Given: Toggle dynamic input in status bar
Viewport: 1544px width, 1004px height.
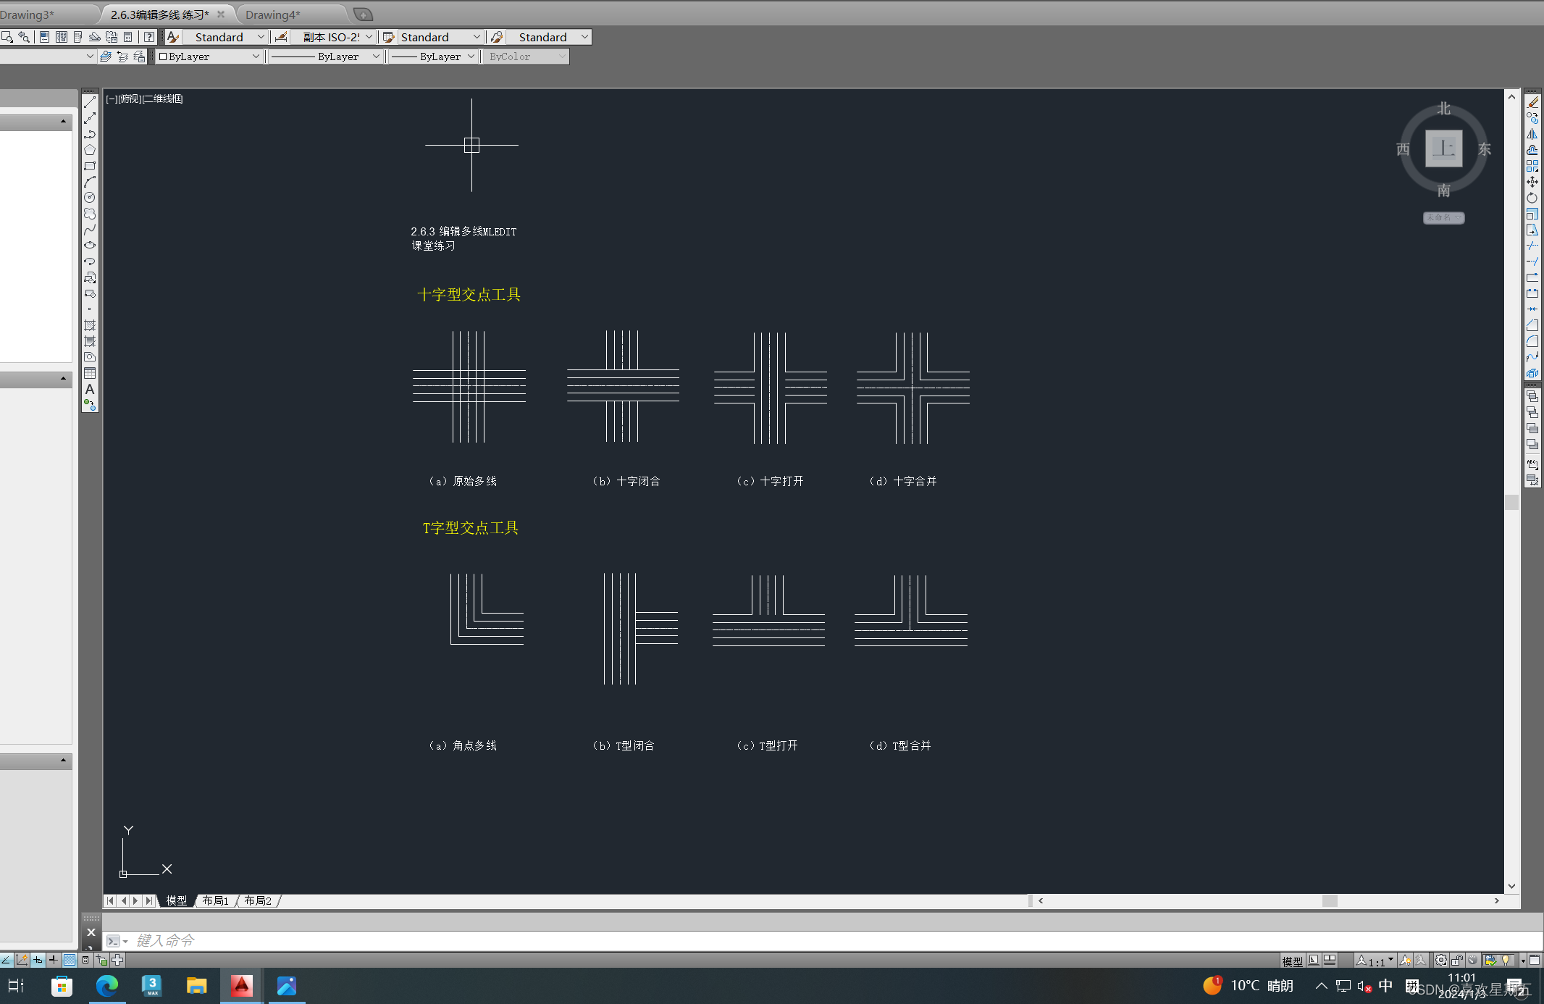Looking at the screenshot, I should coord(38,961).
